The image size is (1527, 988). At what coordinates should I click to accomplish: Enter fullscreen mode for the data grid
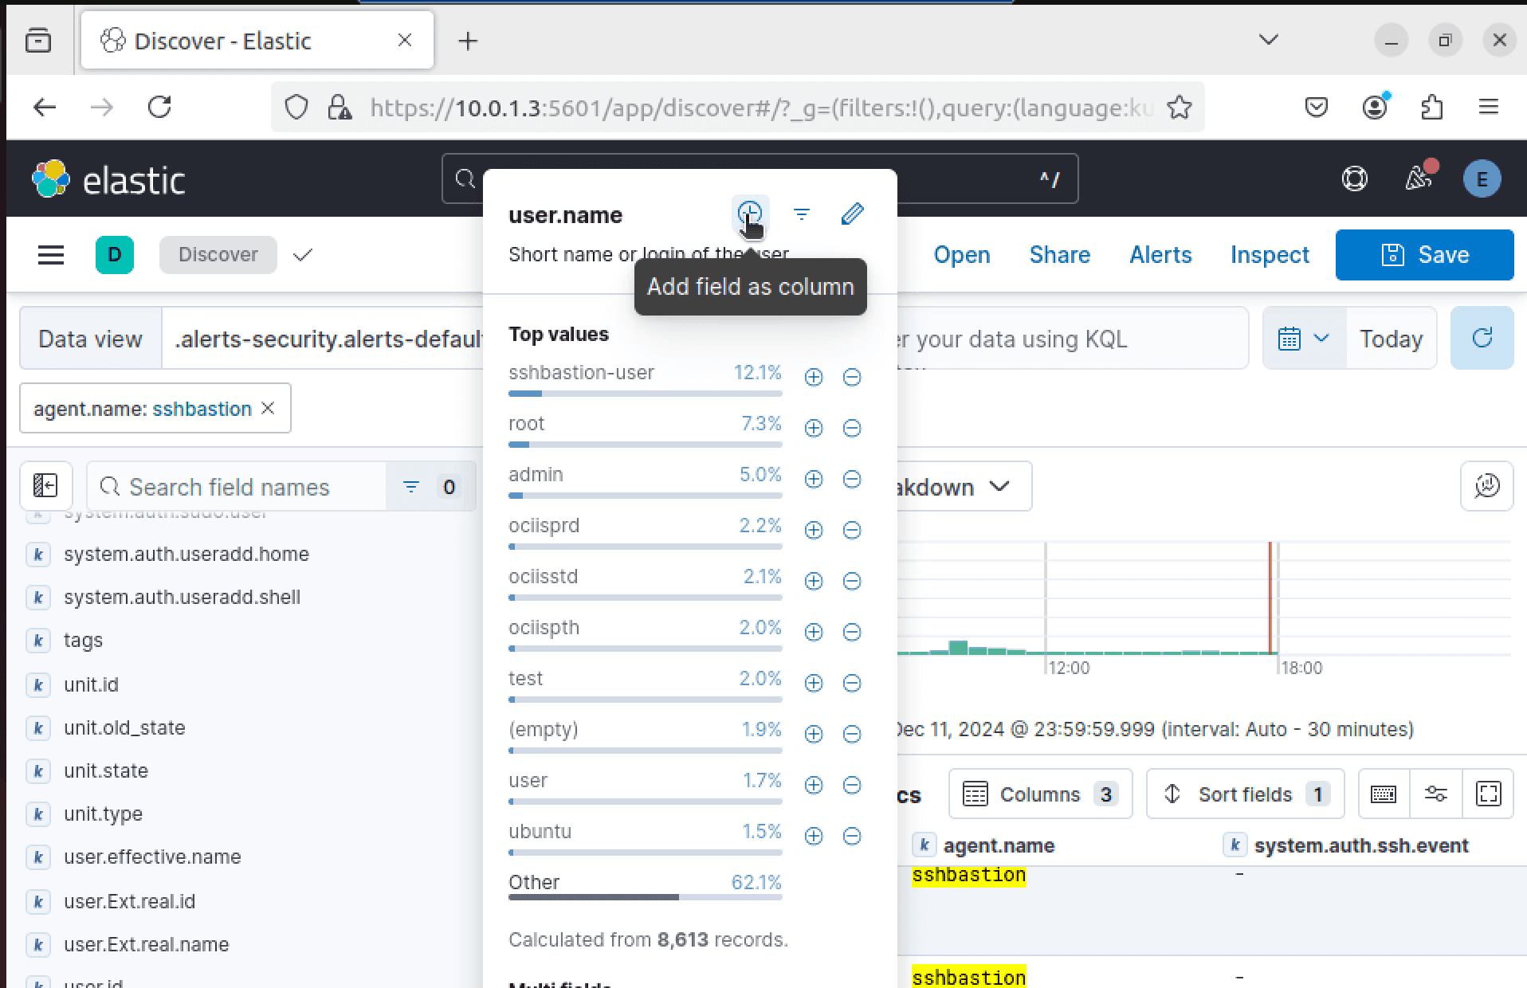tap(1489, 794)
